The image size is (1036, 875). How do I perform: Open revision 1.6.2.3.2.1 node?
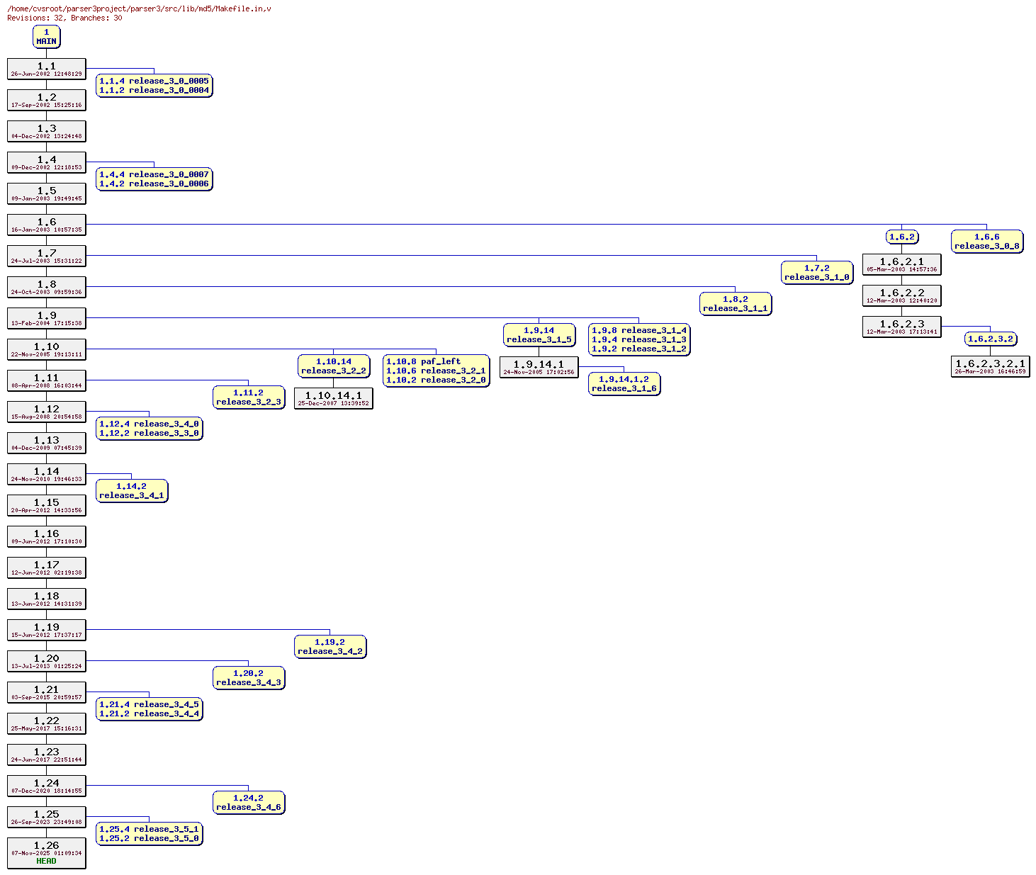(x=991, y=366)
